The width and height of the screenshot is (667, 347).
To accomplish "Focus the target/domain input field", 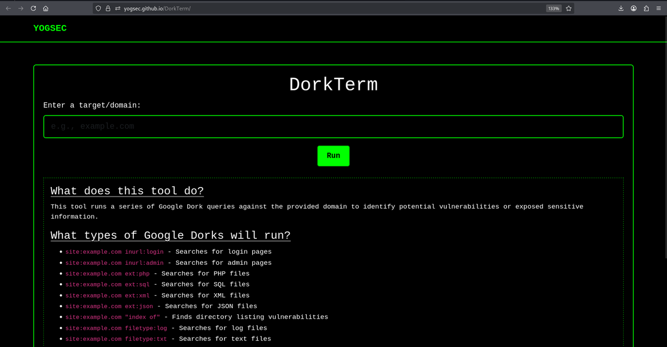I will tap(333, 127).
